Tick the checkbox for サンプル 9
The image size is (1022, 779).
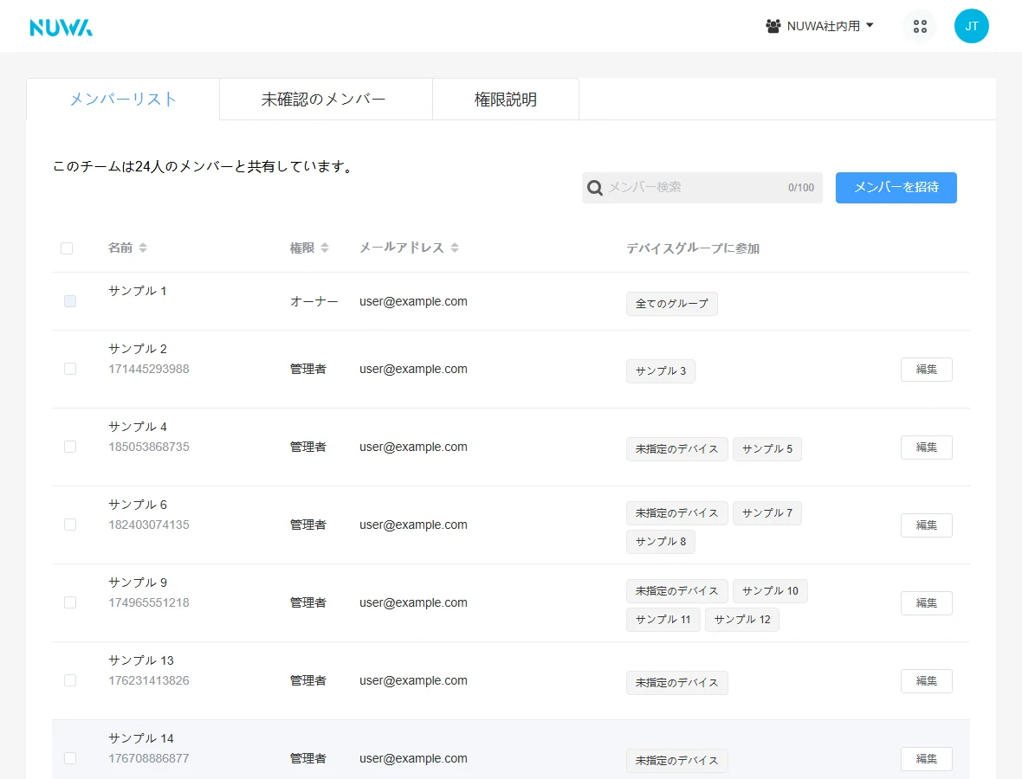(x=70, y=602)
